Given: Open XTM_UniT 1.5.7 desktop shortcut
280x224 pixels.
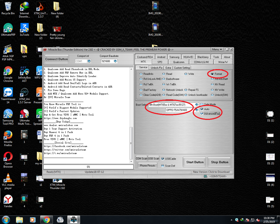Looking at the screenshot, I should (x=41, y=10).
